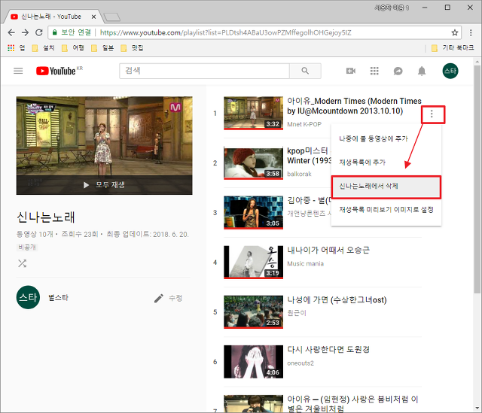
Task: Close the 신나는노래 YouTube tab
Action: tap(93, 17)
